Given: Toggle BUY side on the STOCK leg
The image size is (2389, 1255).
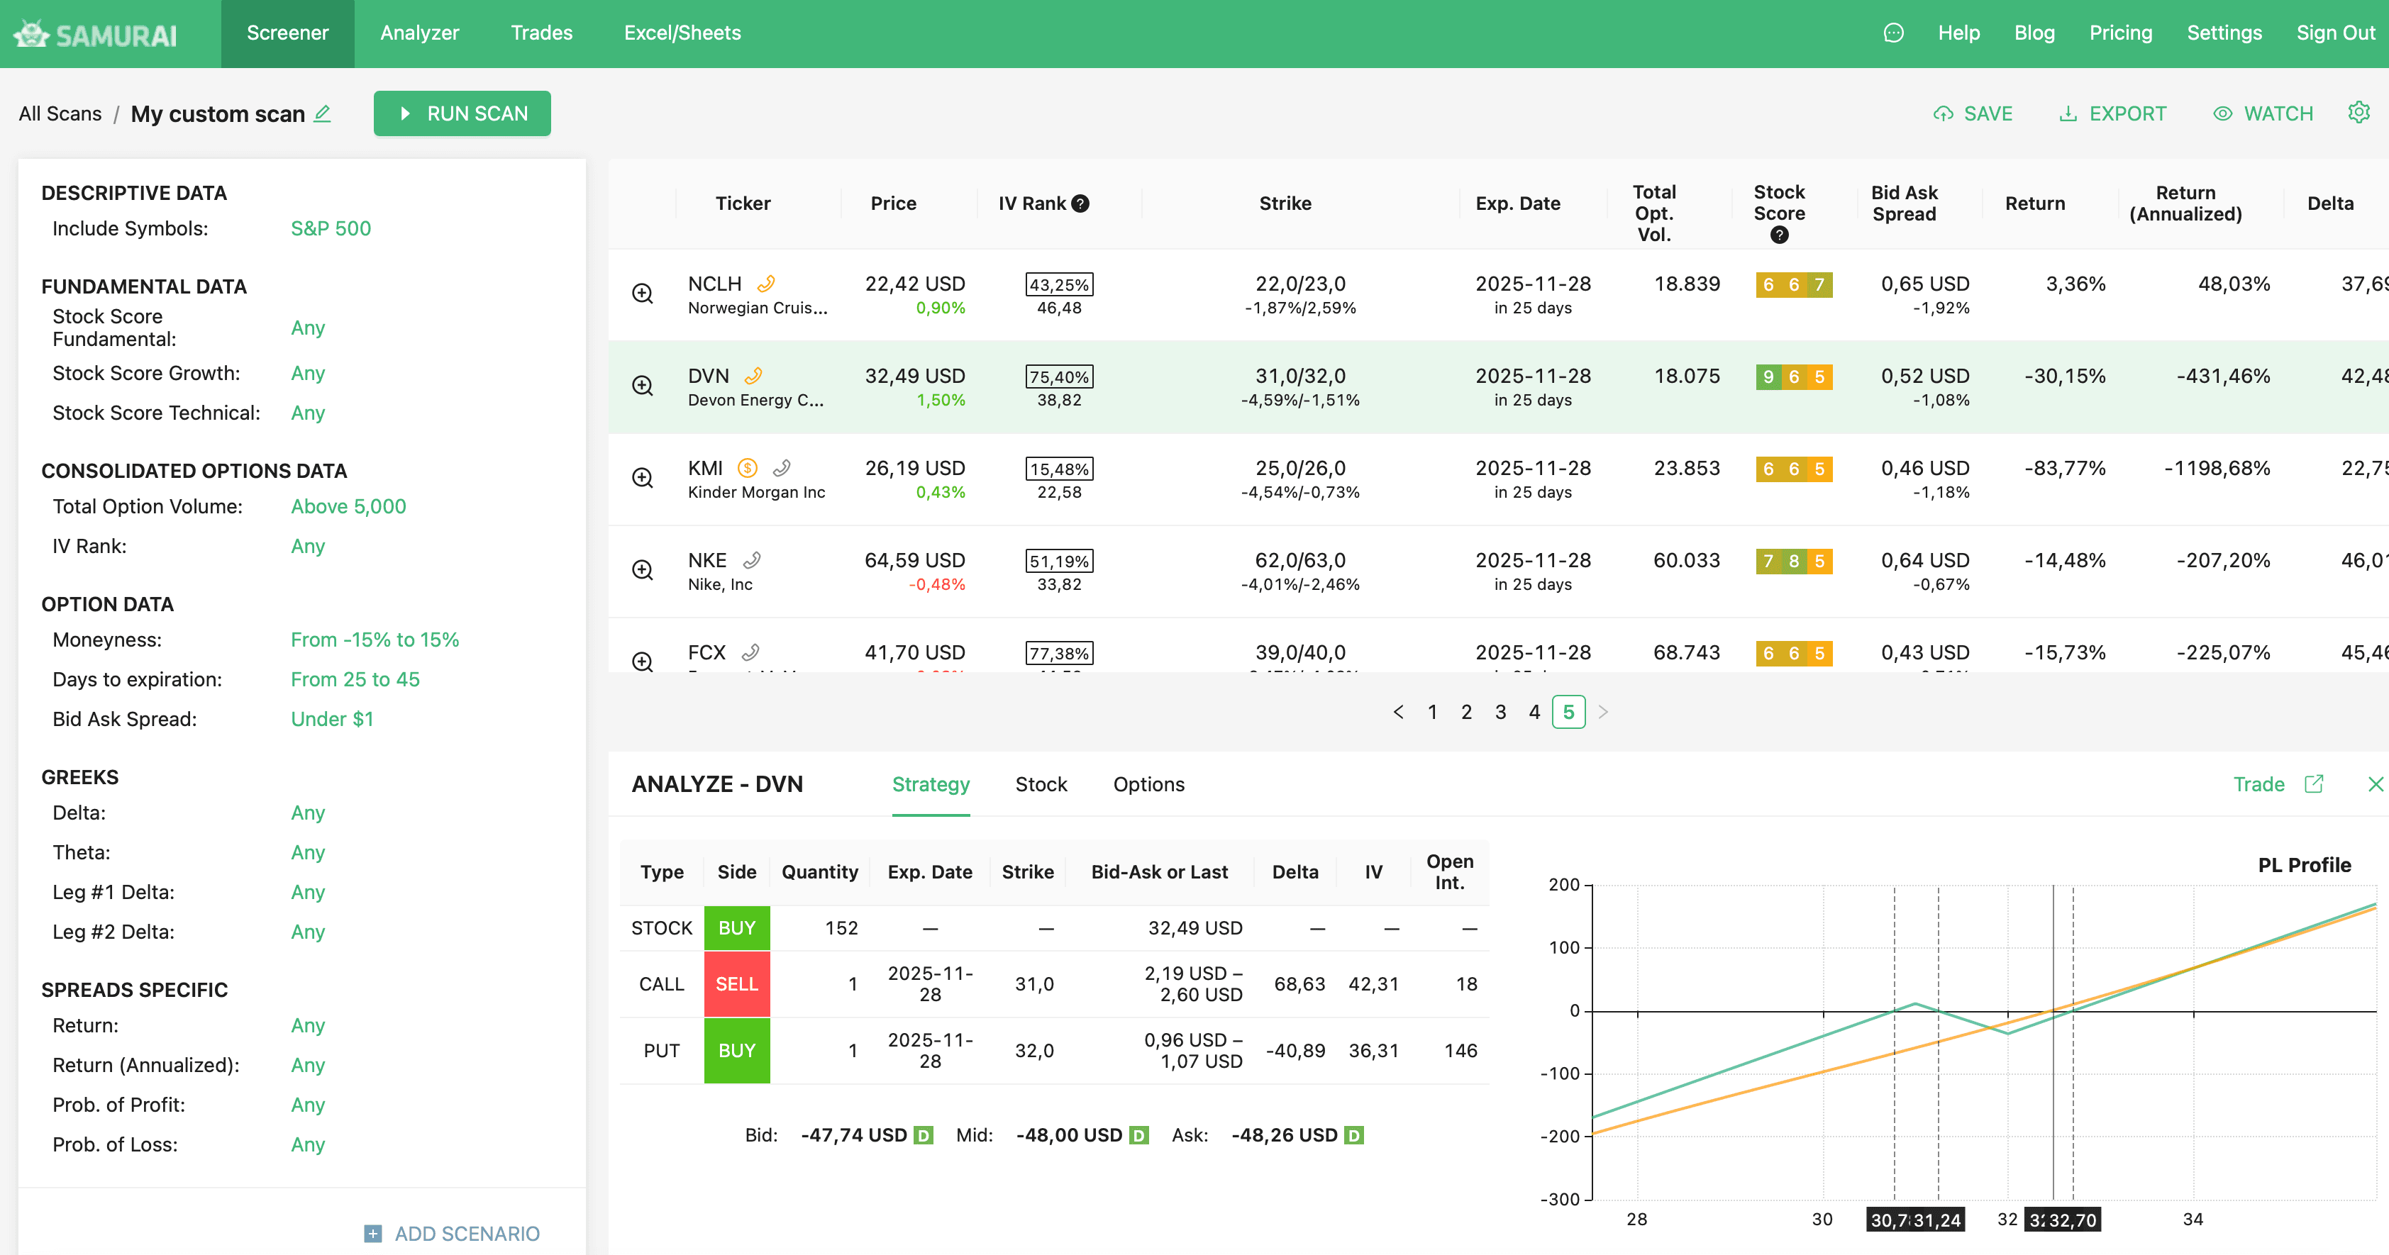Looking at the screenshot, I should (x=737, y=928).
